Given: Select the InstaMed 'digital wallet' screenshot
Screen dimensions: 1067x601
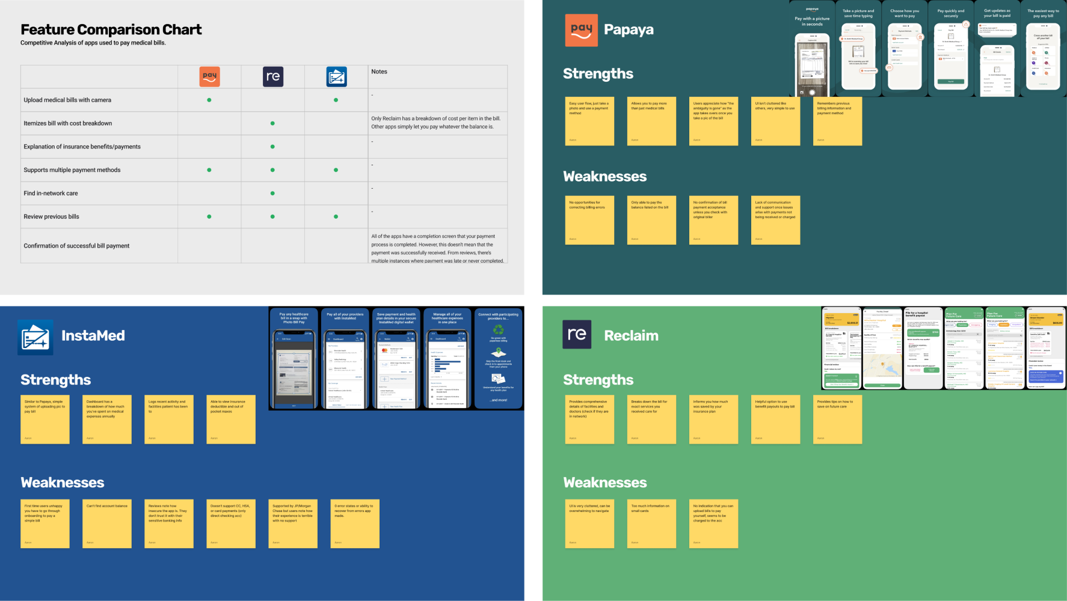Looking at the screenshot, I should point(396,359).
